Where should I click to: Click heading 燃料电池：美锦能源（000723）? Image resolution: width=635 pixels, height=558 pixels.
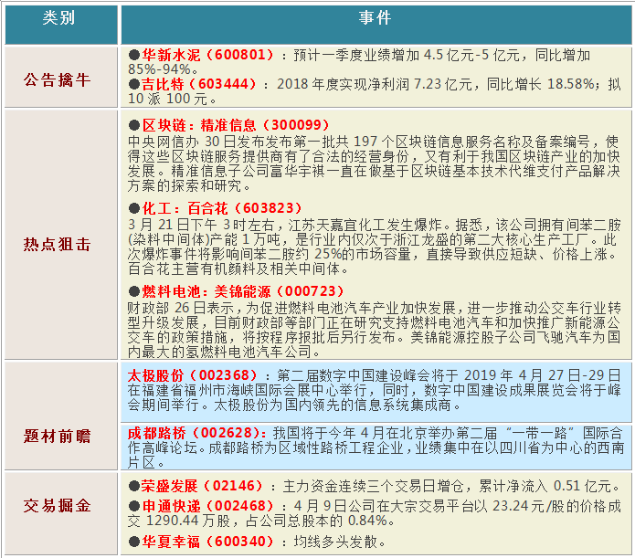pos(243,291)
